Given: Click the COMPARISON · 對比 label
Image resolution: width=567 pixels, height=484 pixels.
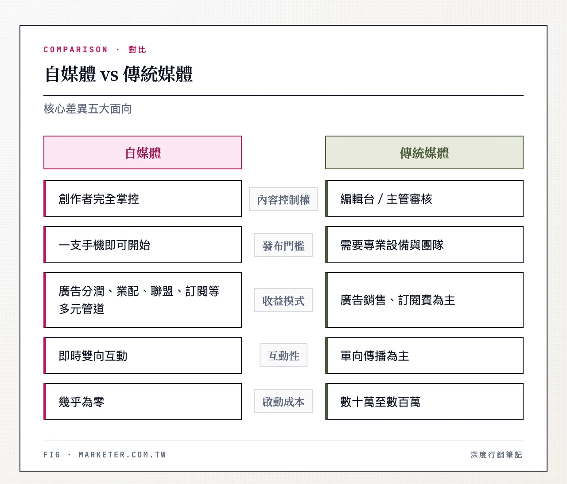Looking at the screenshot, I should point(95,50).
